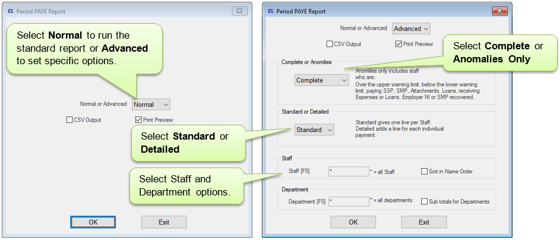
Task: Click the CL icon in left dialog title bar
Action: [x=11, y=11]
